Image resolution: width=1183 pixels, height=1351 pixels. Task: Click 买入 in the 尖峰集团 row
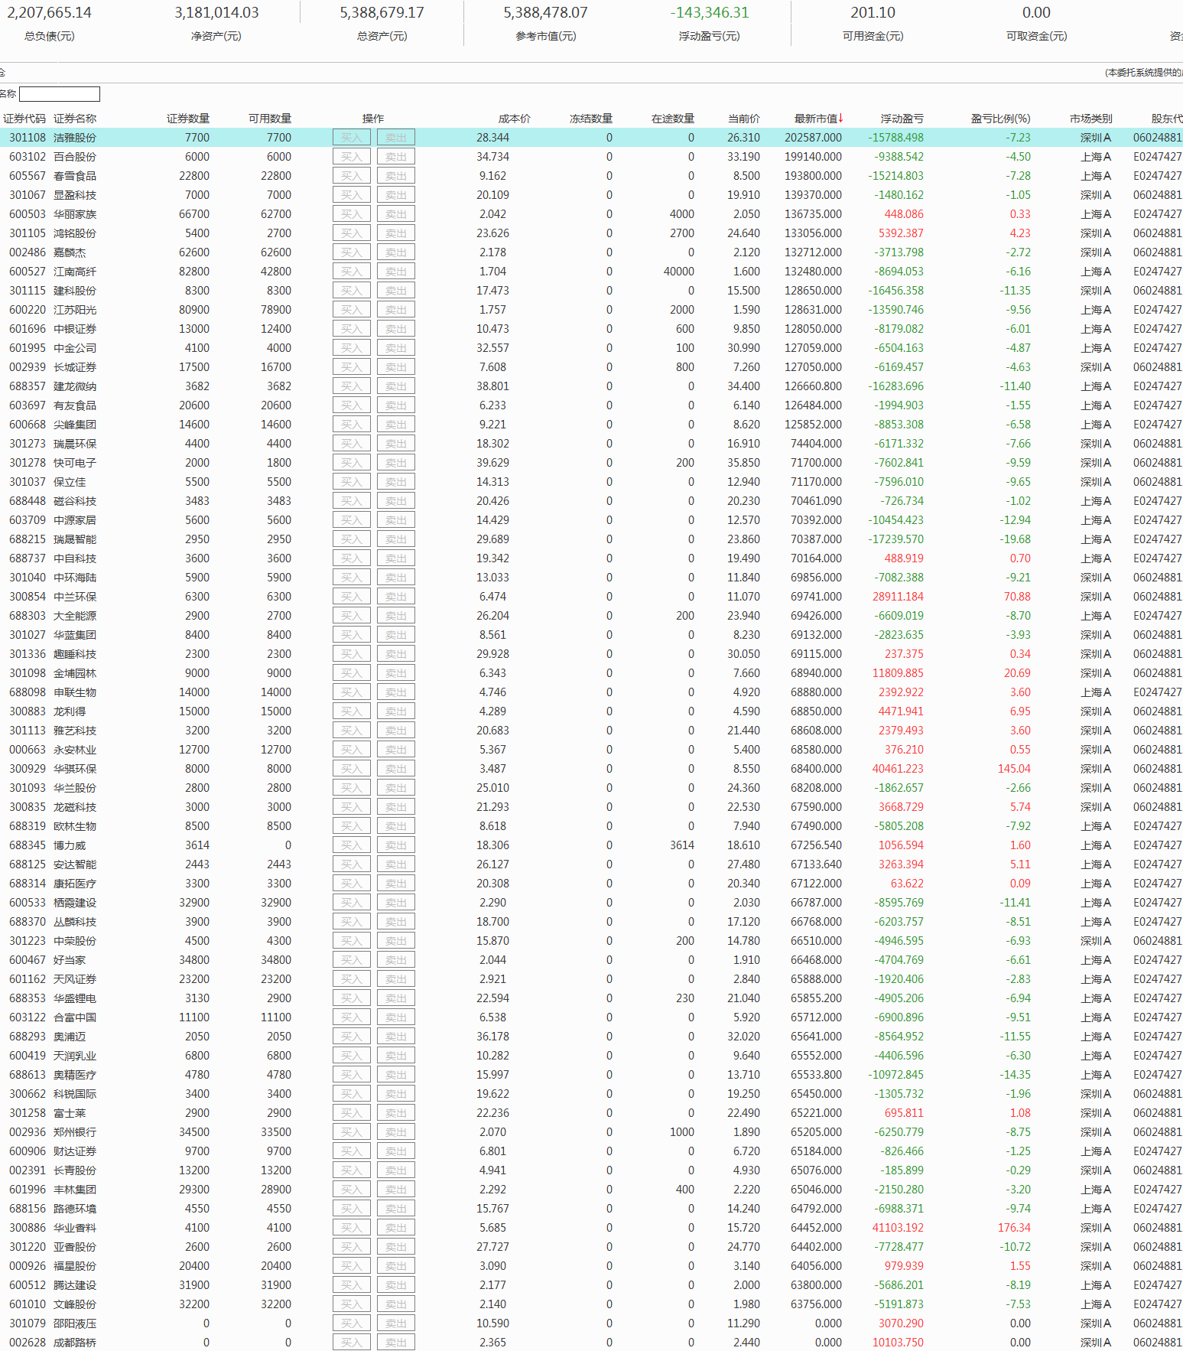[352, 425]
